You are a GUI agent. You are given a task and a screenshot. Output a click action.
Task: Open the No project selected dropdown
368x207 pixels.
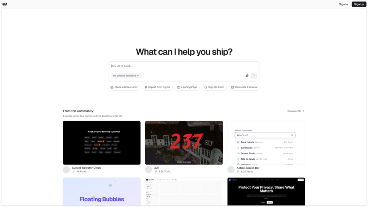tap(126, 76)
